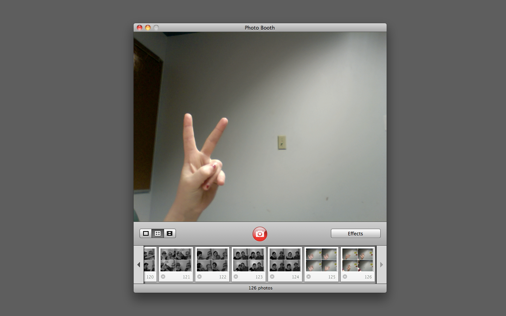Image resolution: width=506 pixels, height=316 pixels.
Task: Select thumbnail number 120
Action: coord(150,259)
